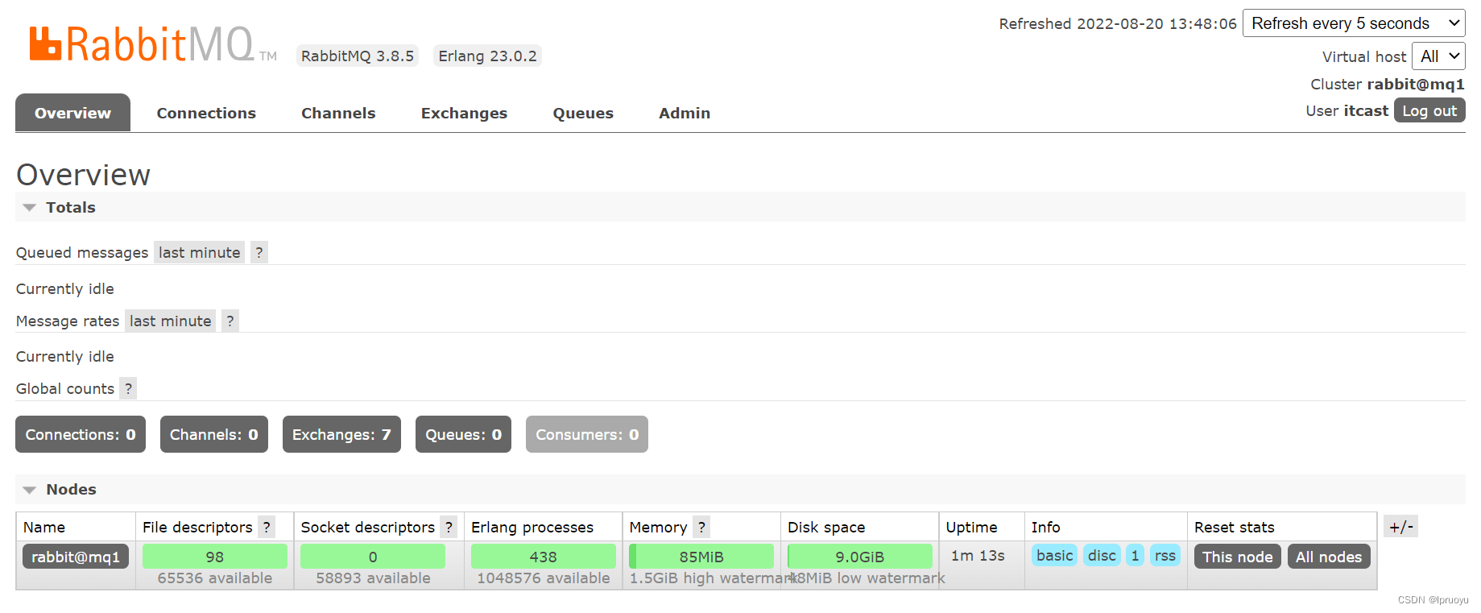This screenshot has height=613, width=1481.
Task: Show help for Memory column
Action: [x=701, y=528]
